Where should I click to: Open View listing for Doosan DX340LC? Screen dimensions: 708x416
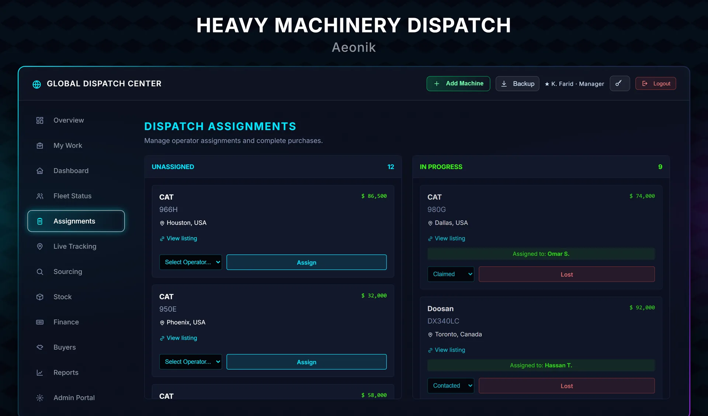coord(447,350)
